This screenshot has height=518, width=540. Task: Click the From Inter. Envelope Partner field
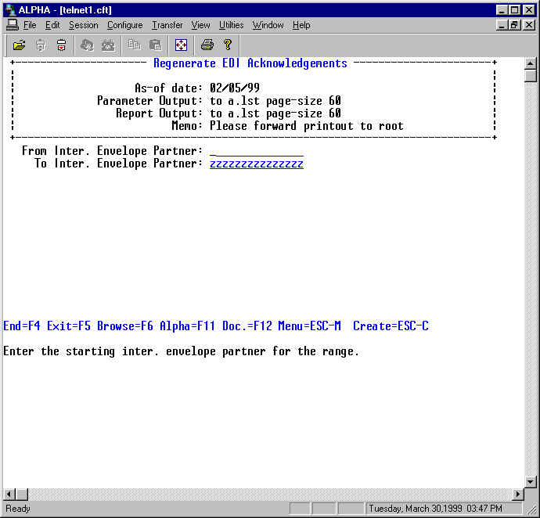tap(256, 151)
